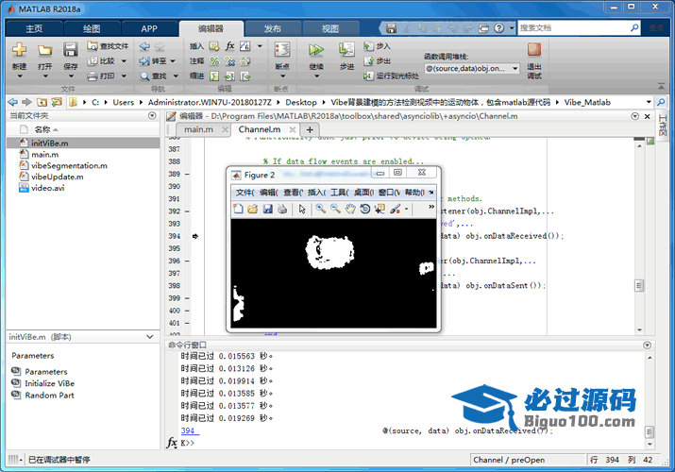
Task: Click the Breakpoints icon
Action: pyautogui.click(x=282, y=50)
